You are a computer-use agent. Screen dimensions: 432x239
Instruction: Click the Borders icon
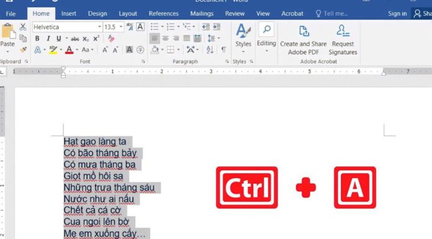[x=171, y=50]
